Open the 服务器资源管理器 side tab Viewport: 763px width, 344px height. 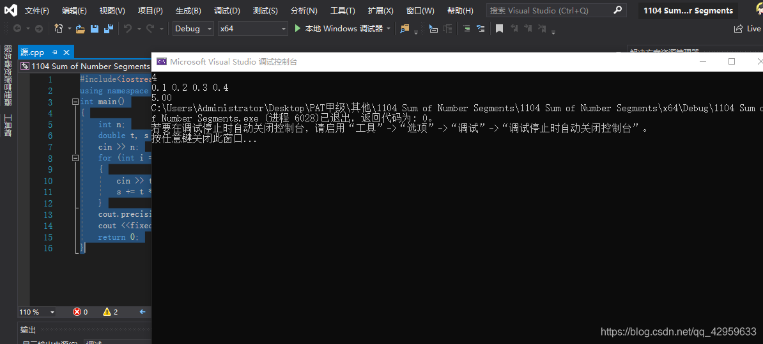pyautogui.click(x=8, y=75)
